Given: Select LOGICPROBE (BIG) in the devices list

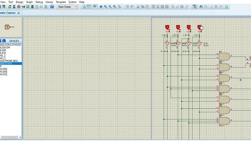Looking at the screenshot, I should pos(9,61).
